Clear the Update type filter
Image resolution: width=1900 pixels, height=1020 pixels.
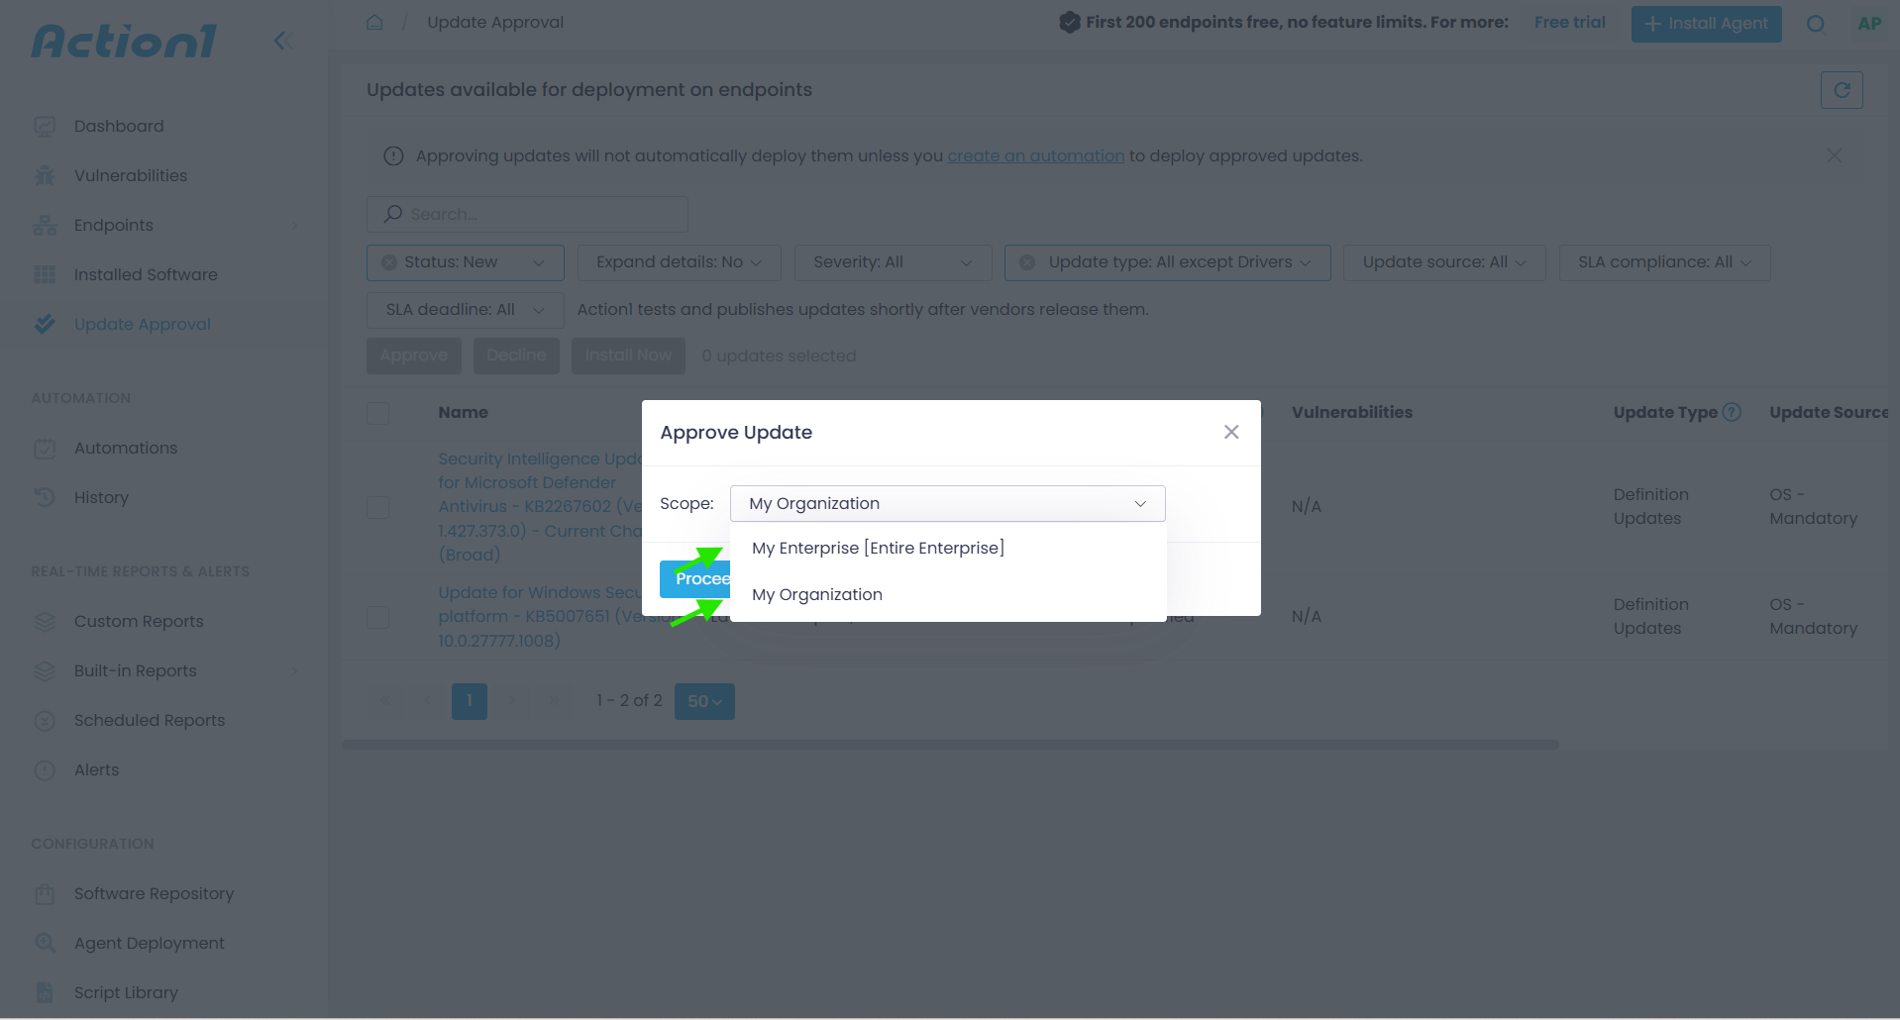(x=1027, y=262)
